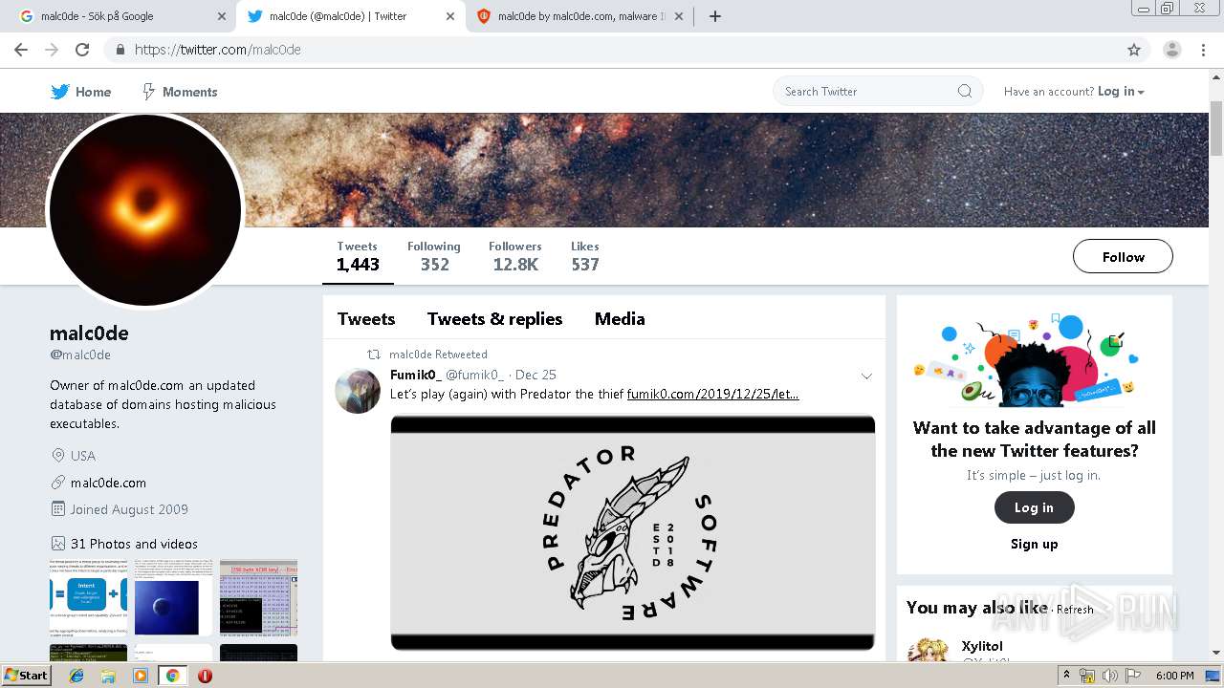The image size is (1224, 688).
Task: Click the retweet icon above the tweet
Action: pyautogui.click(x=375, y=355)
